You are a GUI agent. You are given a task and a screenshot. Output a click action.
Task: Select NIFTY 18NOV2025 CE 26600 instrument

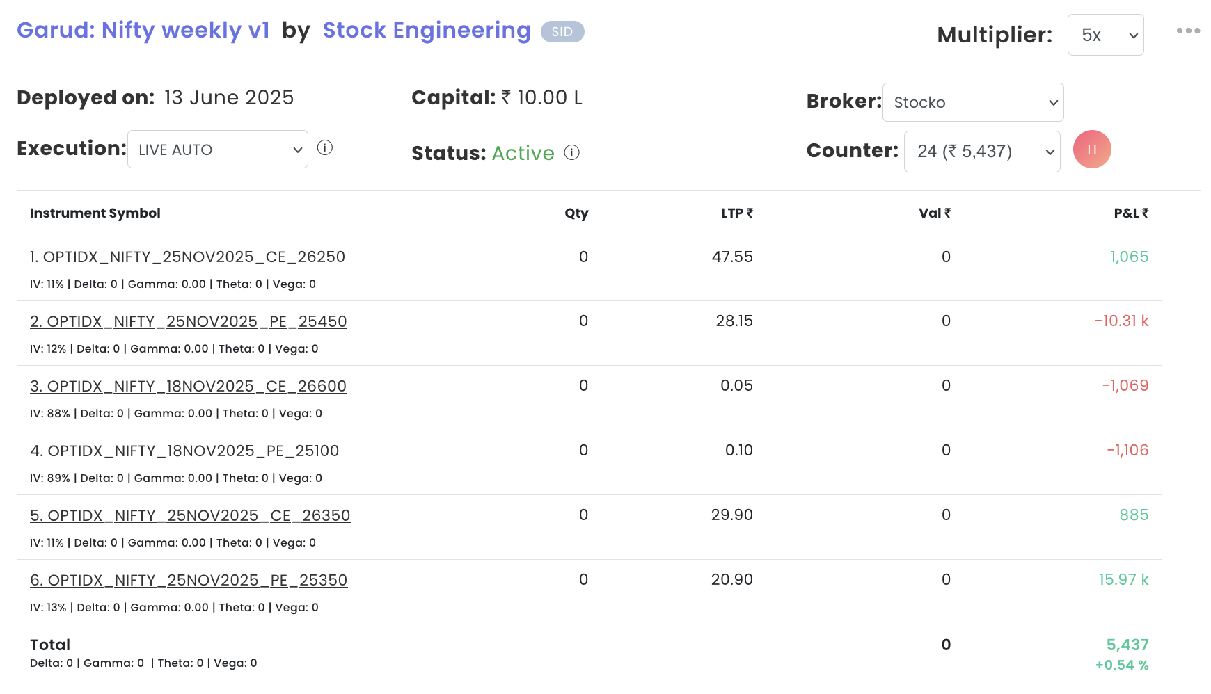point(188,387)
